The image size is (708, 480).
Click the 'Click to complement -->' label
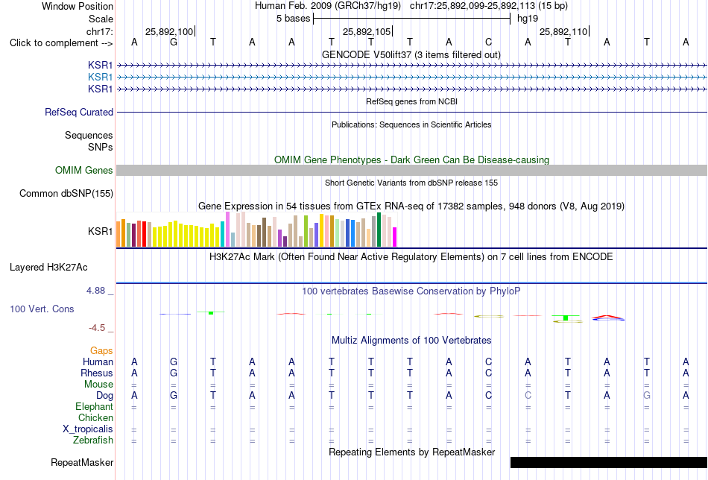pos(61,43)
